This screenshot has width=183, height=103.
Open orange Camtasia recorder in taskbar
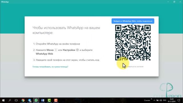(56, 100)
